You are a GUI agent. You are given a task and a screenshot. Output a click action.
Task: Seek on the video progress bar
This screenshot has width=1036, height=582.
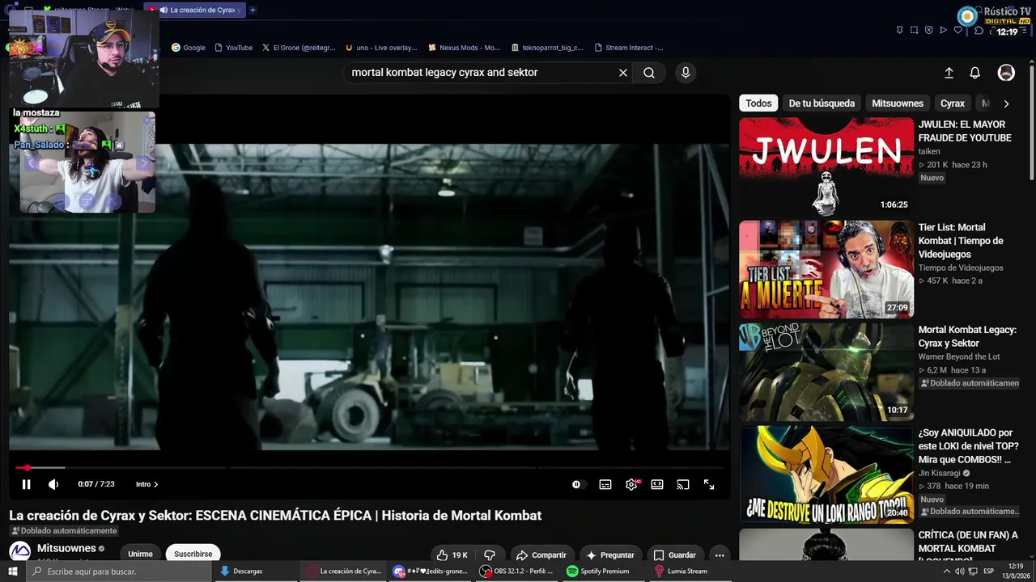click(x=369, y=467)
